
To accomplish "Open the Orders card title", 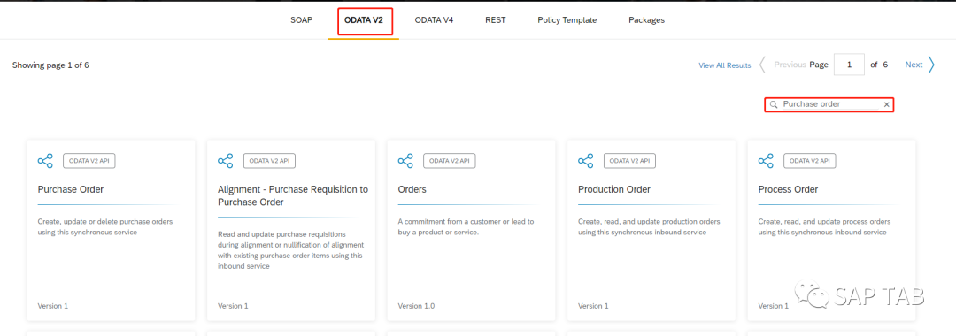I will click(412, 189).
